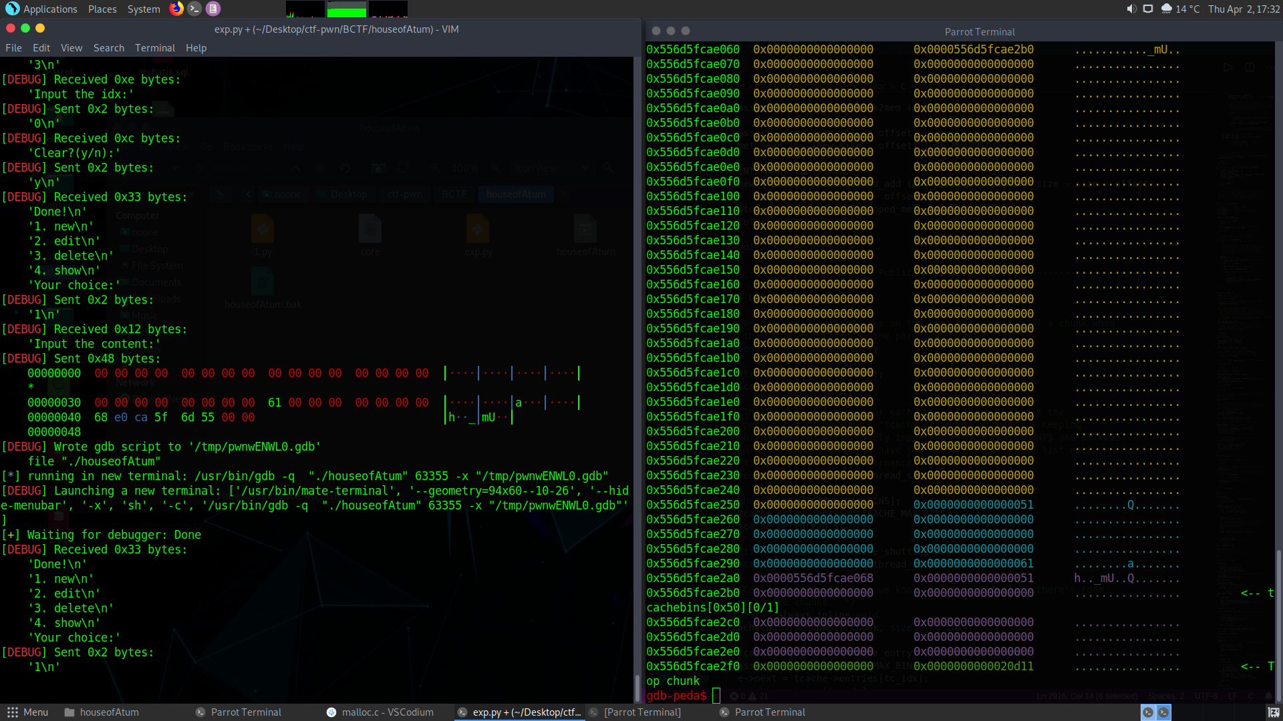
Task: Click 'Clear?(y/n):' line in VIM terminal
Action: [74, 153]
